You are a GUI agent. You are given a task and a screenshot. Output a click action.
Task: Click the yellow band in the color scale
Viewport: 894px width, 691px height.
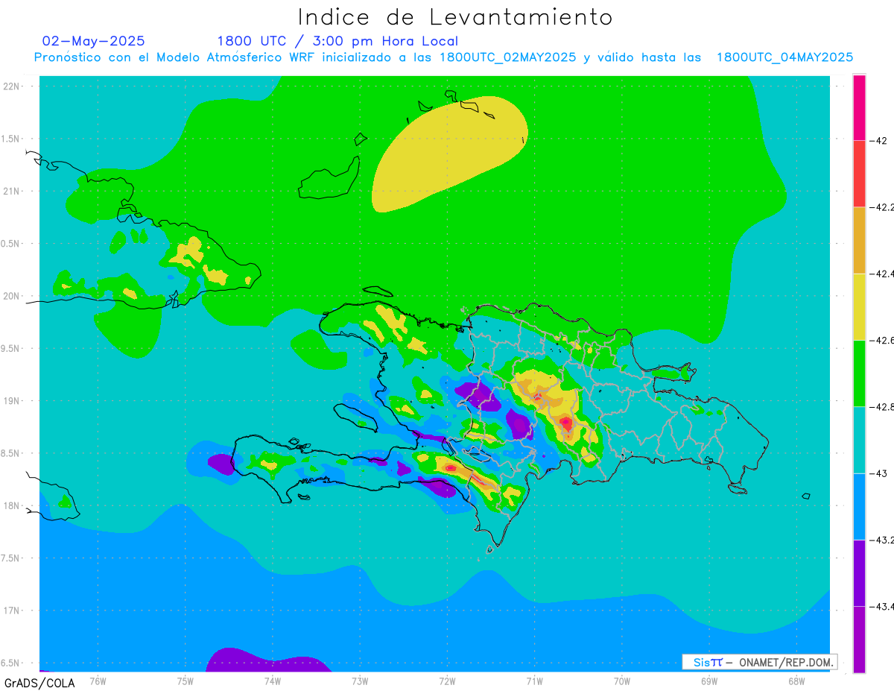point(859,306)
